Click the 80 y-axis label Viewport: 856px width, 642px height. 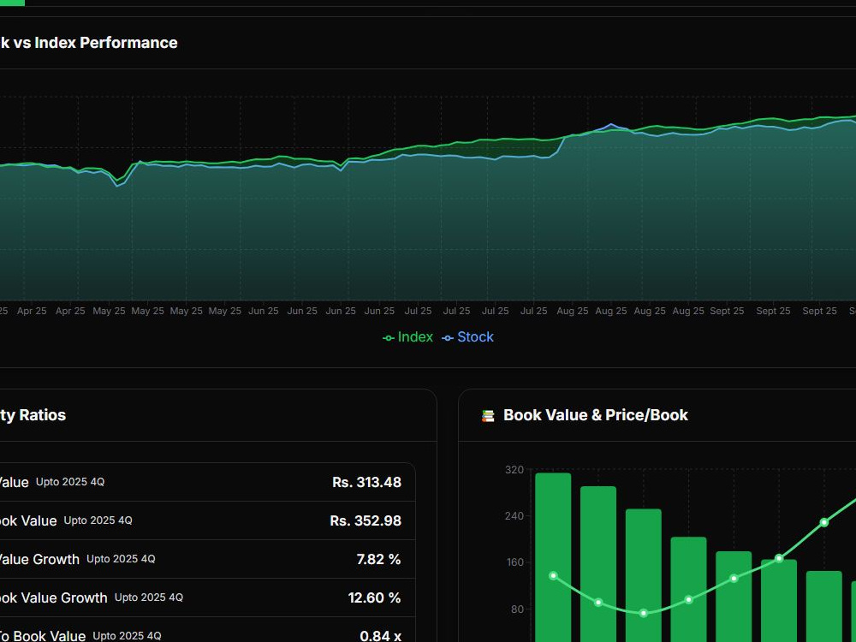pyautogui.click(x=517, y=609)
